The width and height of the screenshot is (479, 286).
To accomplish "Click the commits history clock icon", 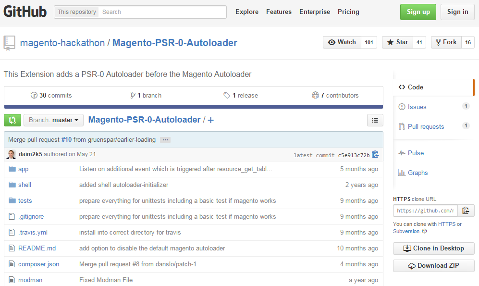I will (34, 95).
